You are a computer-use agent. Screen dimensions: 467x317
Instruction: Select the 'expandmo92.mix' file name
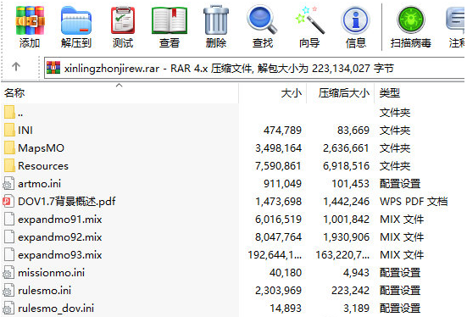tap(60, 237)
